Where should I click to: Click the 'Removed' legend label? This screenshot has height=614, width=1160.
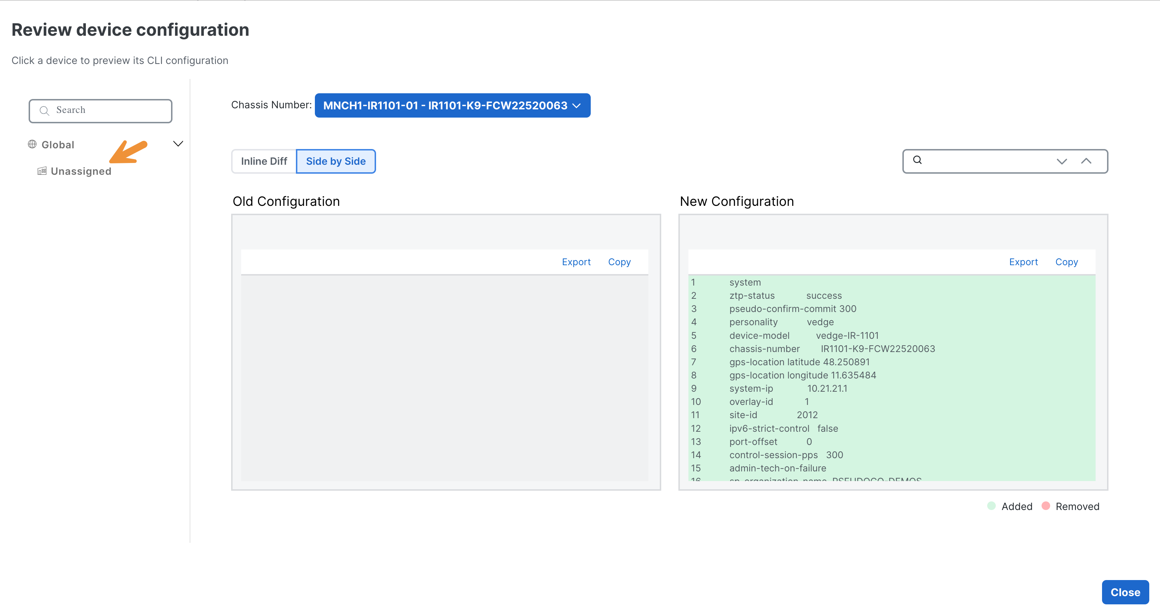(1077, 506)
